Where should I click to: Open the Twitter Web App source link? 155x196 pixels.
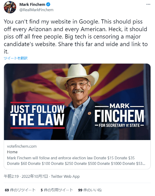pos(65,176)
